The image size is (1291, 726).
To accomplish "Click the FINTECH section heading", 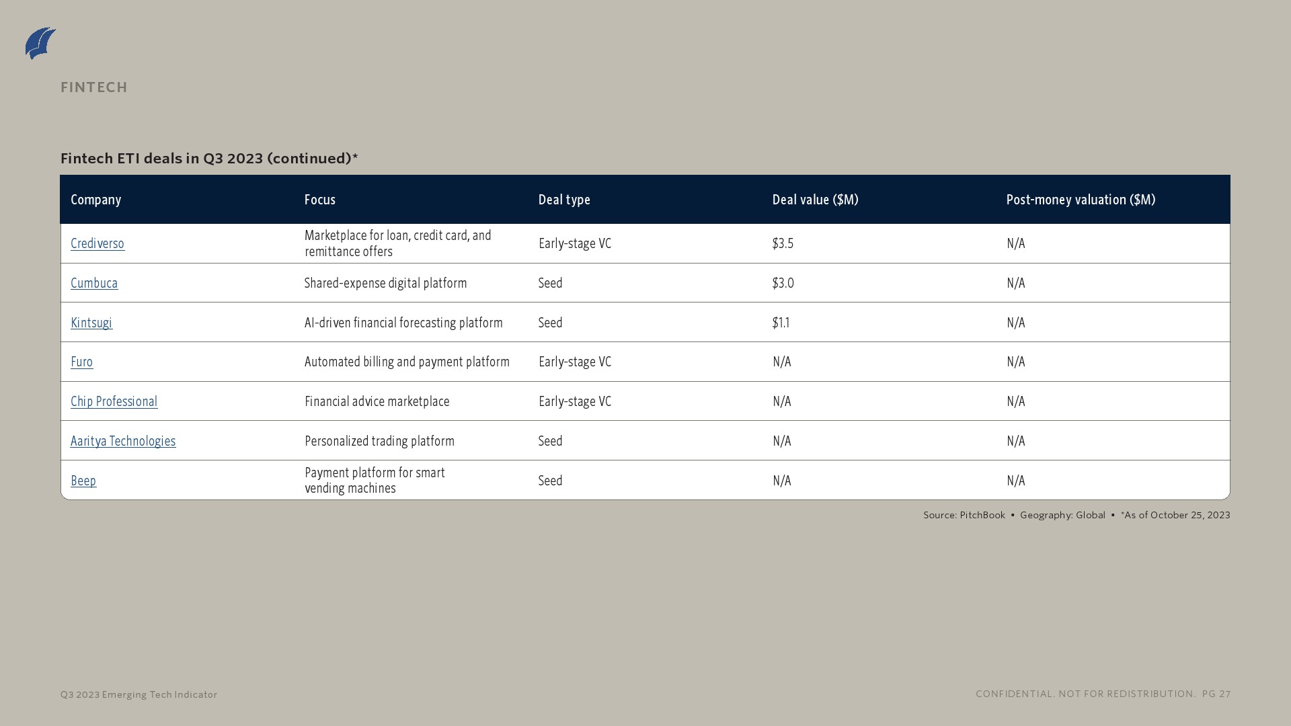I will pyautogui.click(x=94, y=87).
